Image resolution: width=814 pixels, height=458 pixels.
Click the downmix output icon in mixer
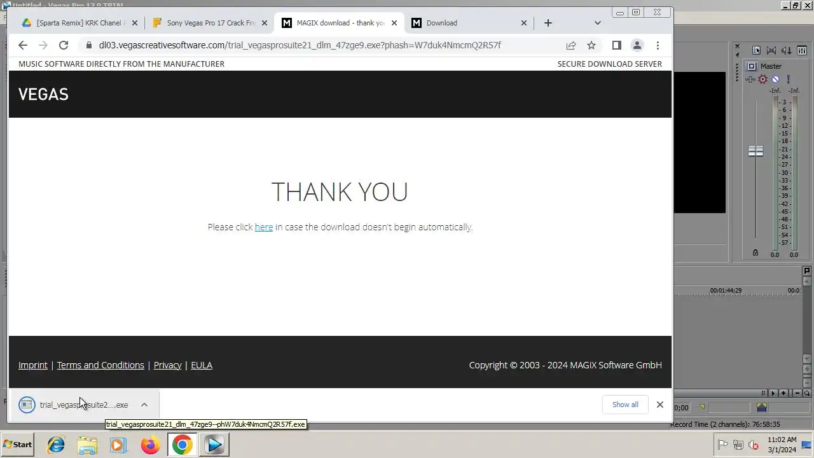click(x=771, y=50)
